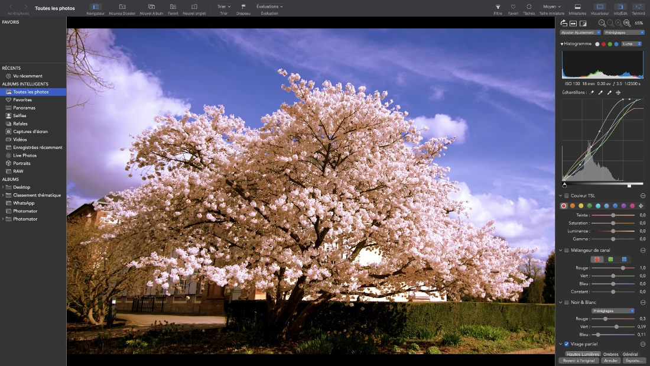Show the Miniatures thumbnail view

[577, 7]
